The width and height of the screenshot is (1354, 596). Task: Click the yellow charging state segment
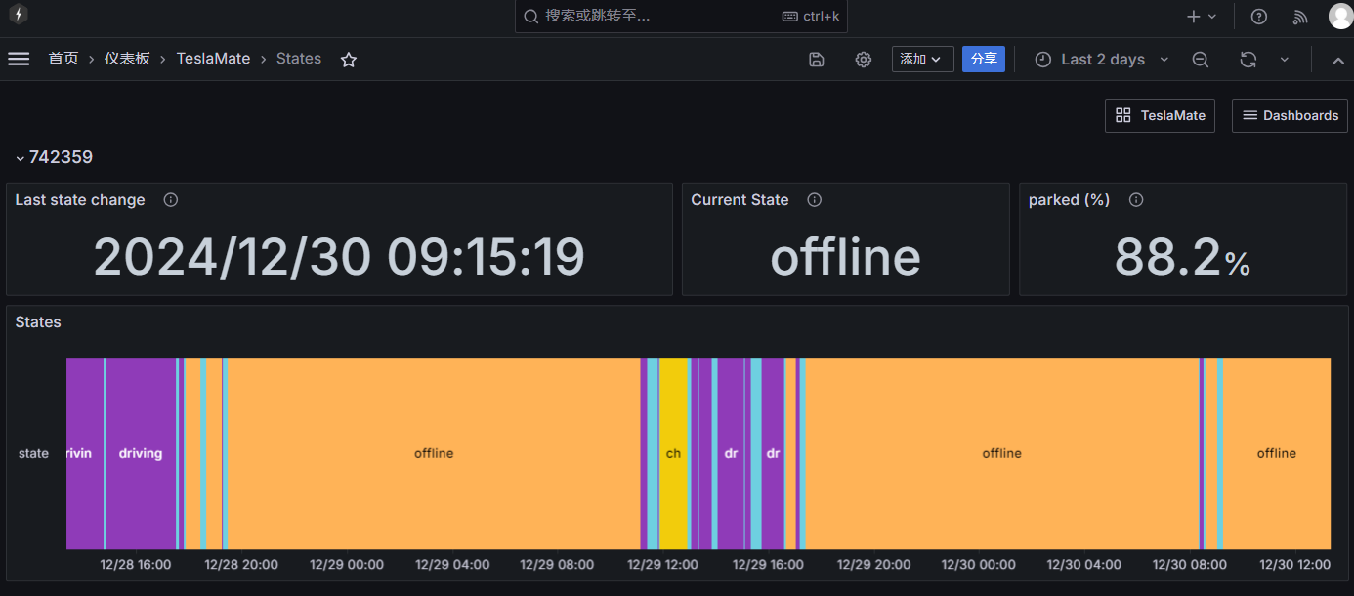point(673,453)
